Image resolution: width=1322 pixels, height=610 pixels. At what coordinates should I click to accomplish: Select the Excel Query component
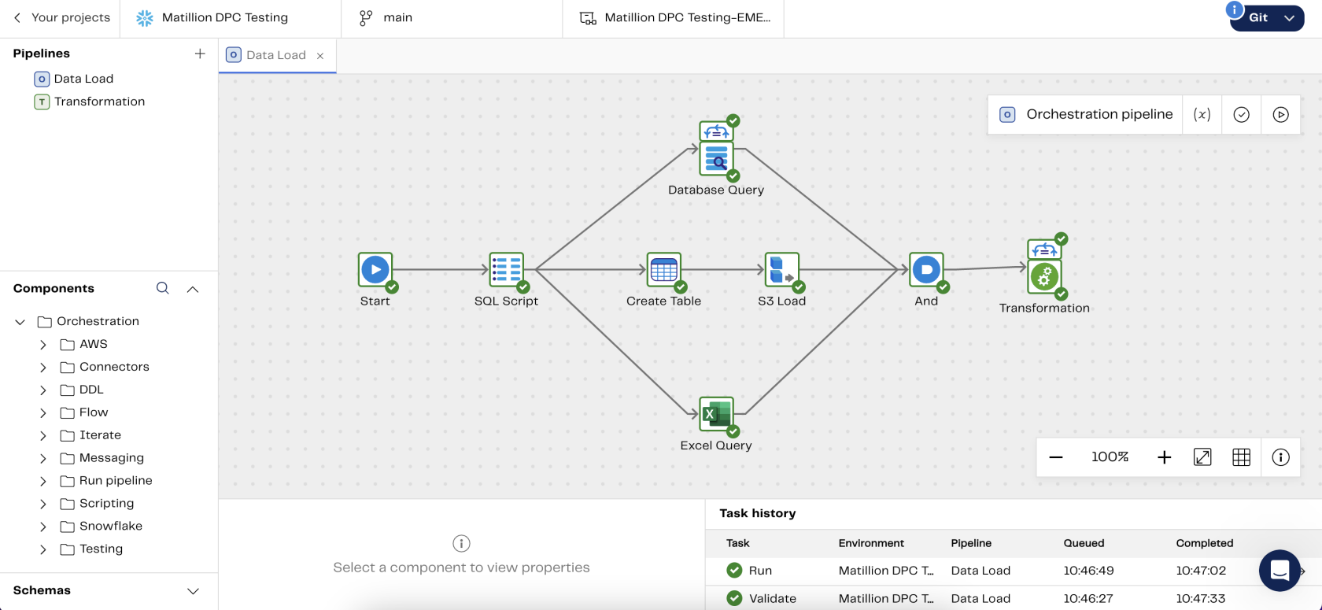tap(716, 414)
